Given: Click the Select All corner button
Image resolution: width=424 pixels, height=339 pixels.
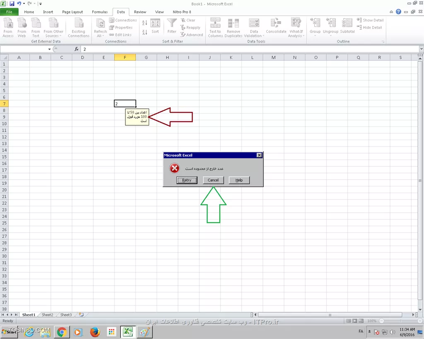Looking at the screenshot, I should click(4, 57).
